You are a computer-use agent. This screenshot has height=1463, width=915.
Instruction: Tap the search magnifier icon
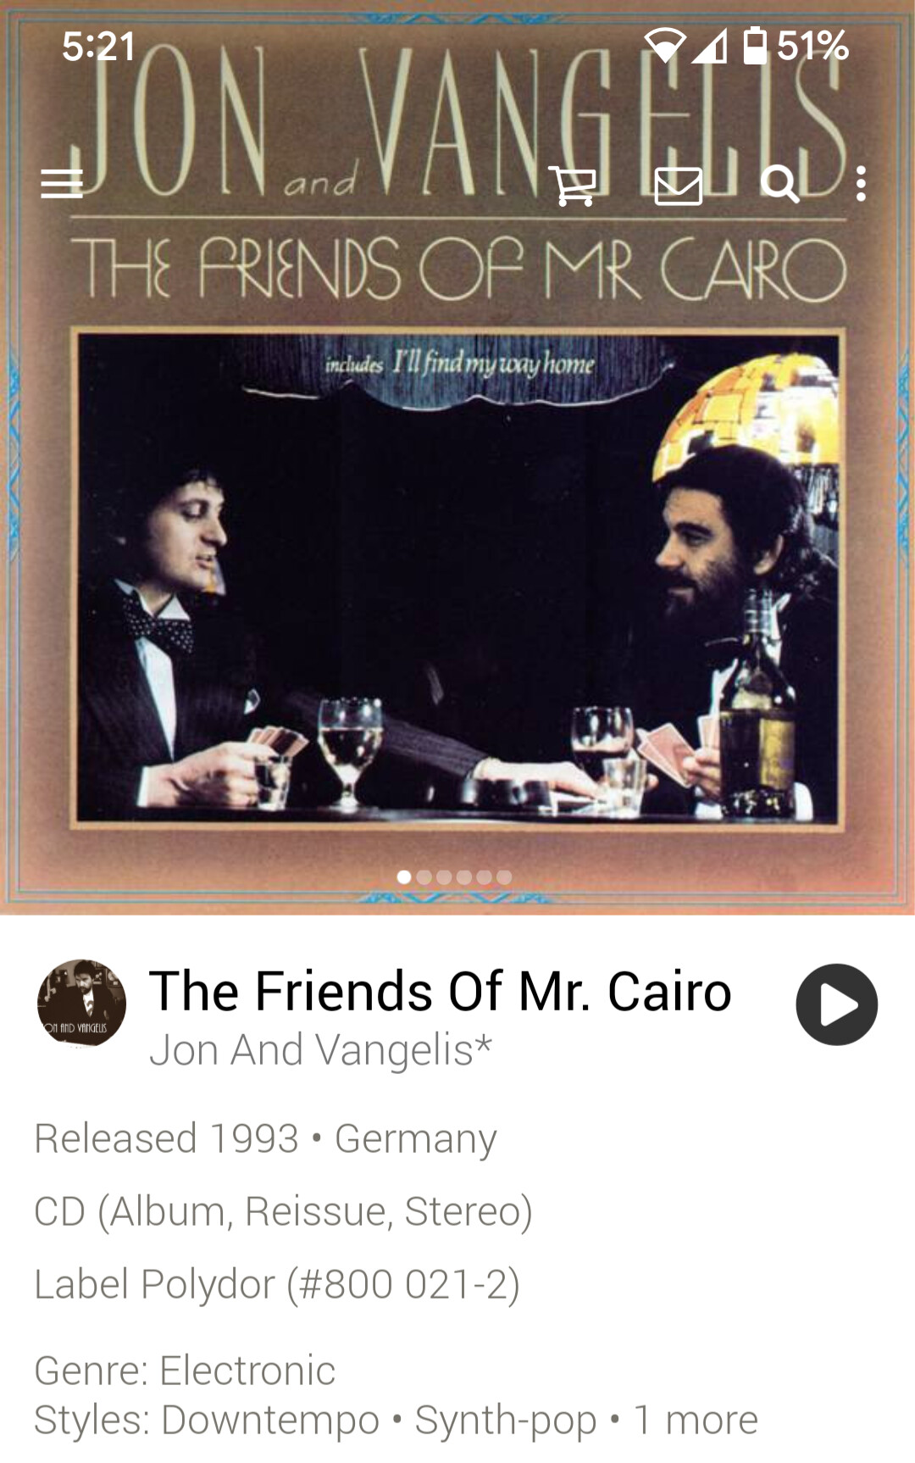(779, 184)
